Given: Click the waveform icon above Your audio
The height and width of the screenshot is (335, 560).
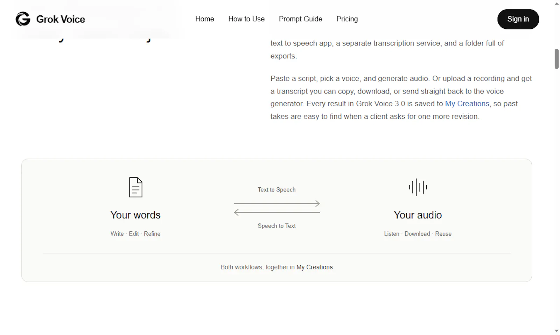Looking at the screenshot, I should tap(418, 187).
